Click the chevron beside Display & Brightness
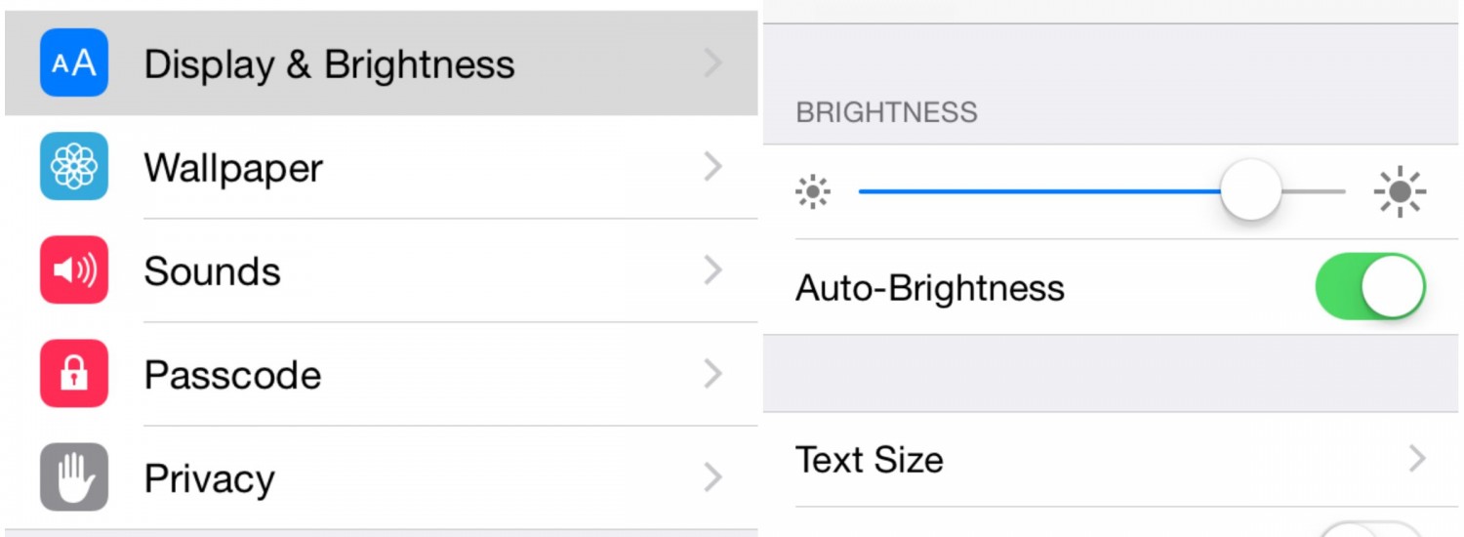 point(713,63)
